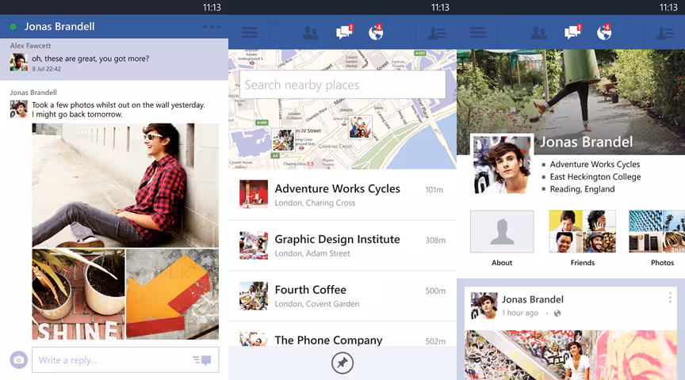Screen dimensions: 685x380
Task: Open the three-dot menu in Jonas Brandell chat
Action: pos(212,27)
